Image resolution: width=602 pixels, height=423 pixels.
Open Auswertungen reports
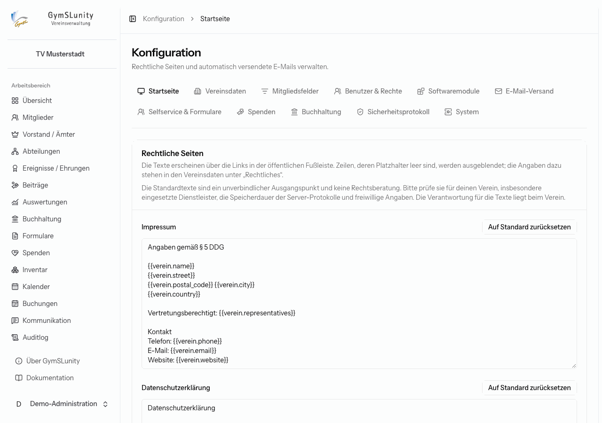(x=62, y=202)
